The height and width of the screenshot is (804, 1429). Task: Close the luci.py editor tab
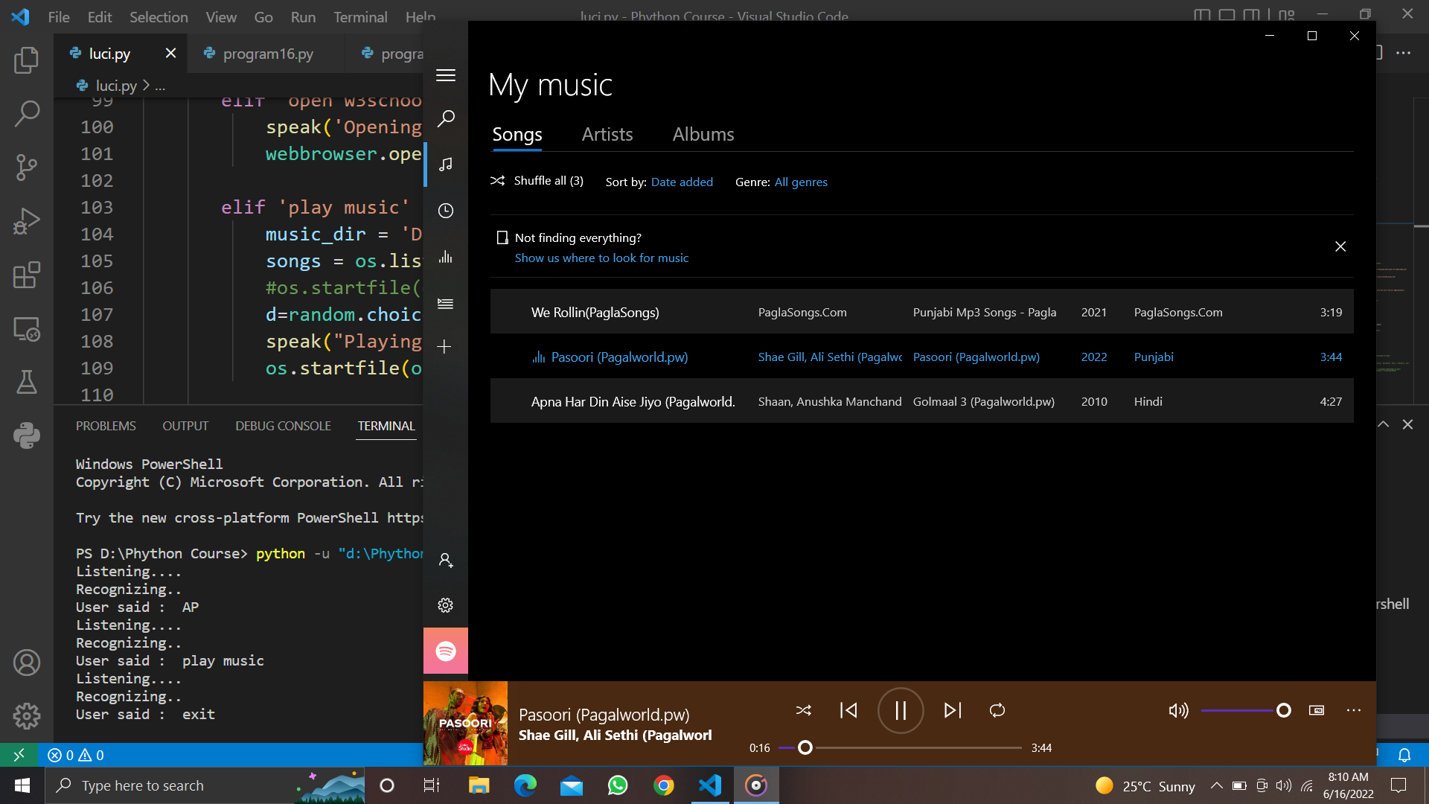tap(170, 53)
